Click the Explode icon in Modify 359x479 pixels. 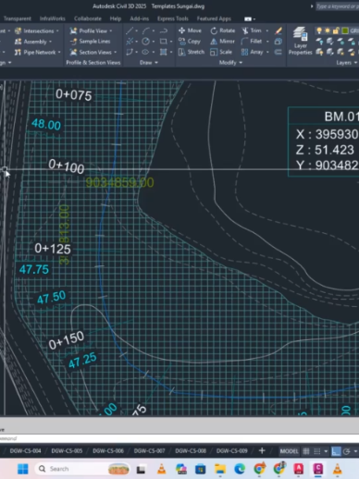(x=279, y=42)
